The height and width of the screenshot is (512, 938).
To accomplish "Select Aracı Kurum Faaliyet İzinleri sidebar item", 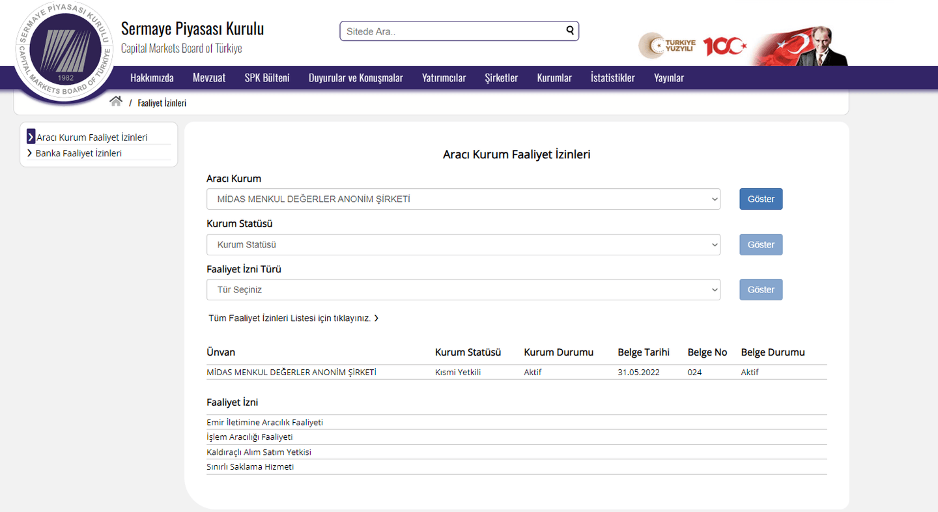I will (x=92, y=137).
